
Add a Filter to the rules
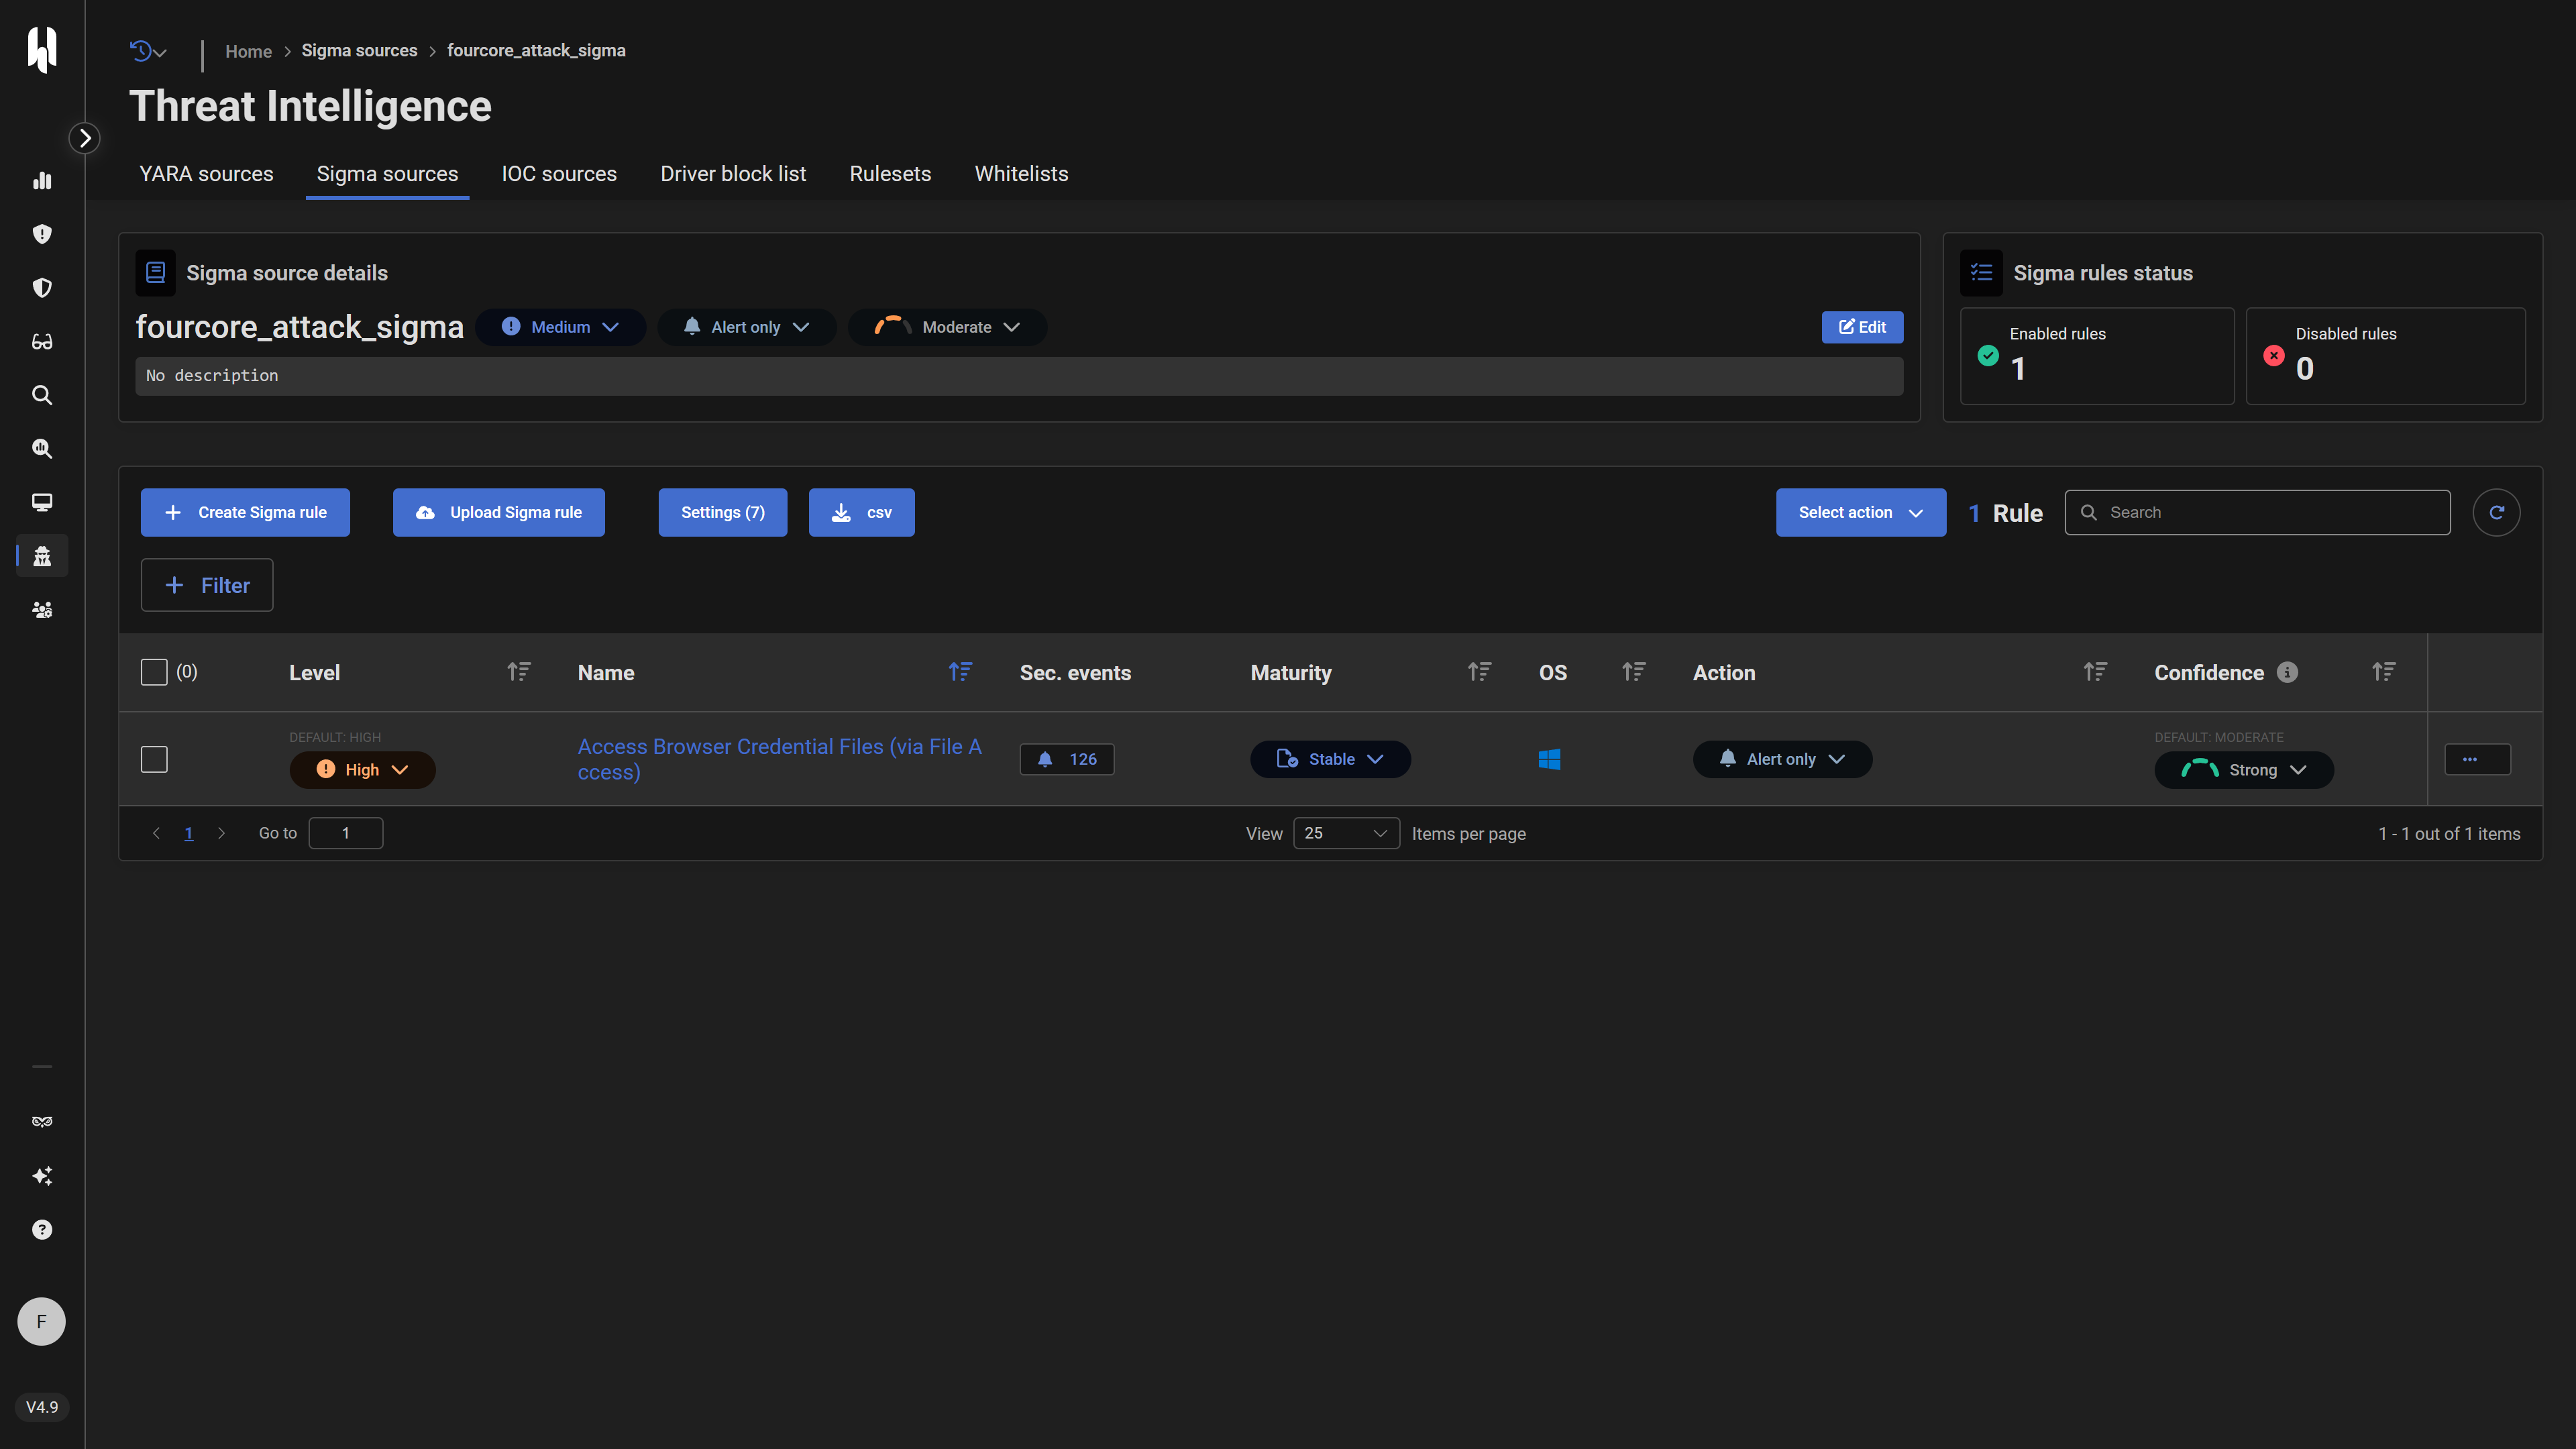pos(207,585)
